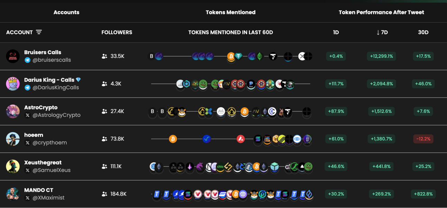Click the Telegram icon beside @bruiserscalls
The height and width of the screenshot is (208, 447).
pos(27,60)
